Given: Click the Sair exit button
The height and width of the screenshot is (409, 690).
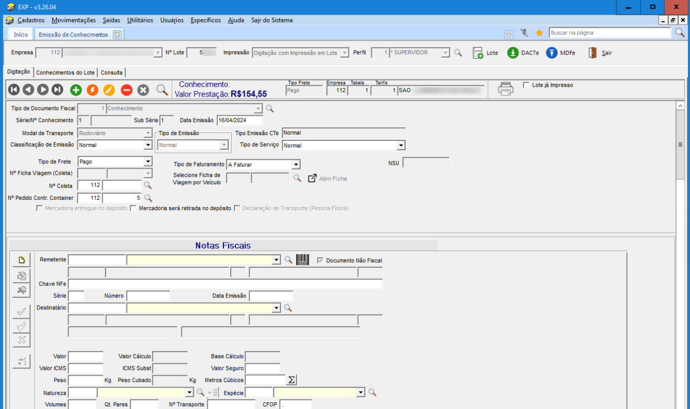Looking at the screenshot, I should click(x=600, y=53).
